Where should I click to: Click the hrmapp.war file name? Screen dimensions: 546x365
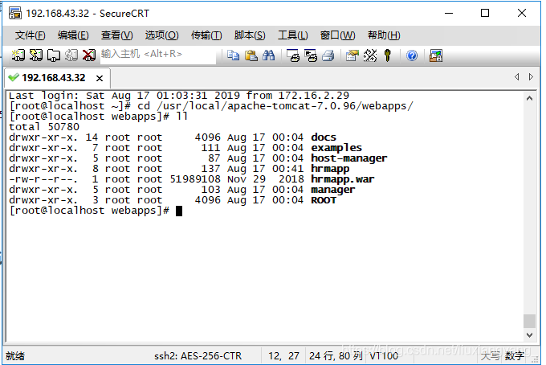343,179
